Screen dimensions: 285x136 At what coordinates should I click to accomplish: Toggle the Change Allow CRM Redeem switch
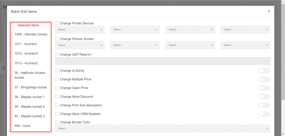pyautogui.click(x=264, y=114)
